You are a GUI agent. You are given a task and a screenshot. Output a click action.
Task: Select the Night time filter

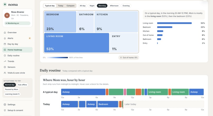(92, 6)
